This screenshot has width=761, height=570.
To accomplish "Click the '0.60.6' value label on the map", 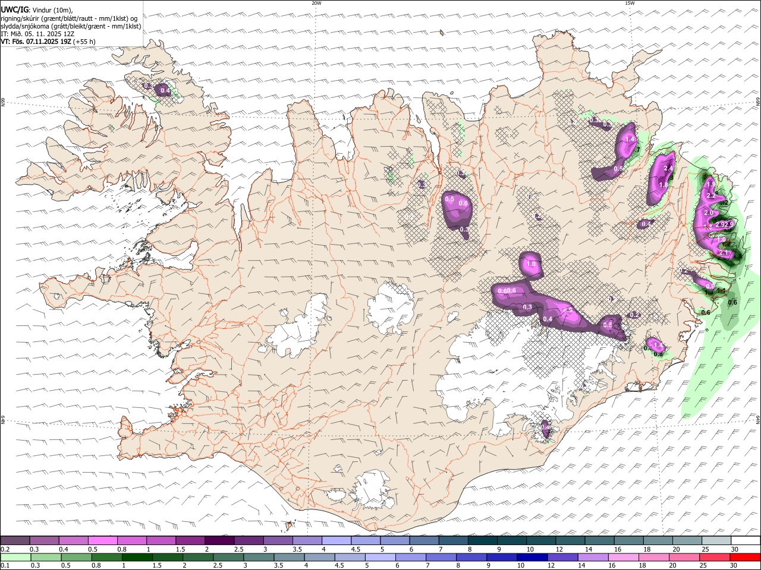I will pyautogui.click(x=507, y=290).
